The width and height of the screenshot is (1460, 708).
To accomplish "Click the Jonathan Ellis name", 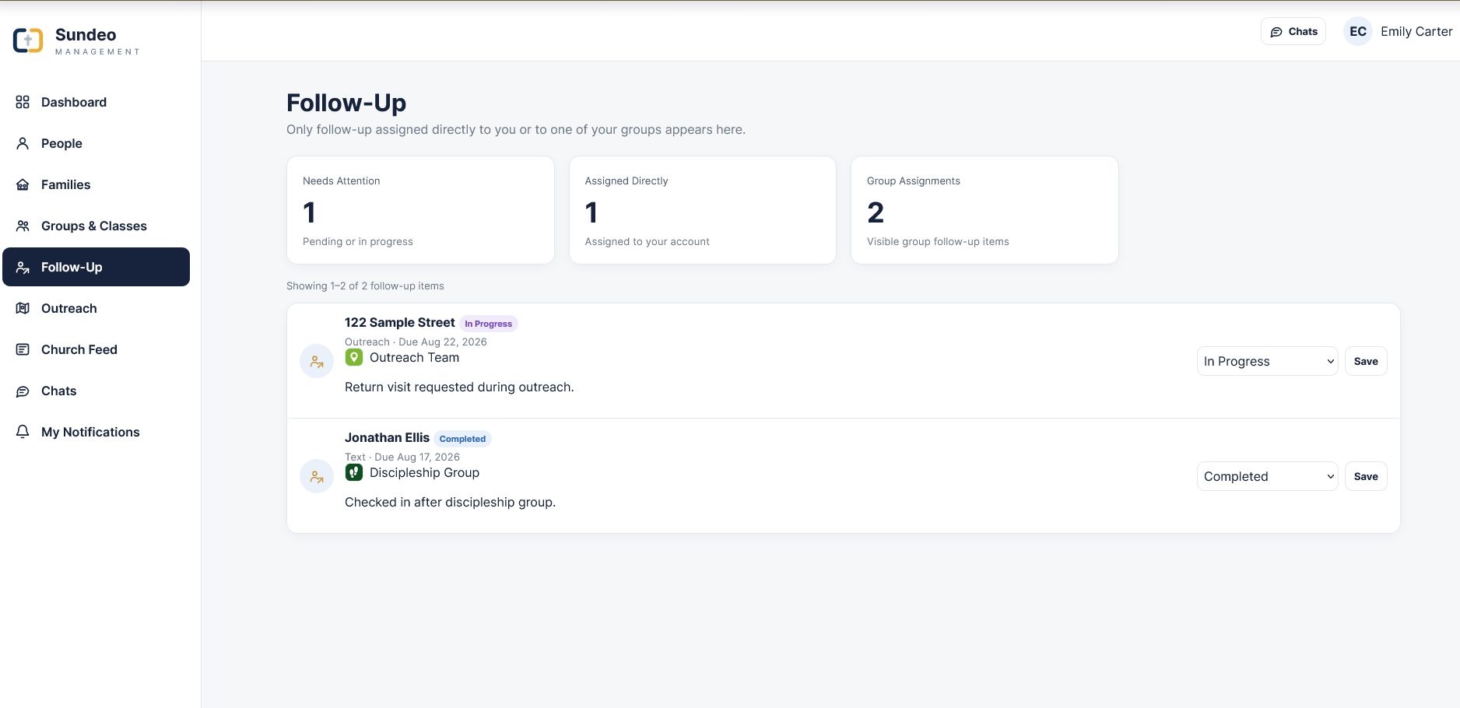I will tap(387, 437).
